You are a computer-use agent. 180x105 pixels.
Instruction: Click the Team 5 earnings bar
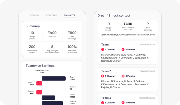[x=49, y=98]
